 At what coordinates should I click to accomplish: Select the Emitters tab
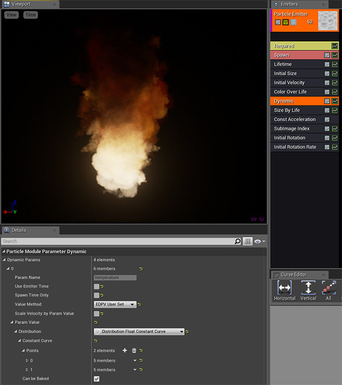point(289,4)
